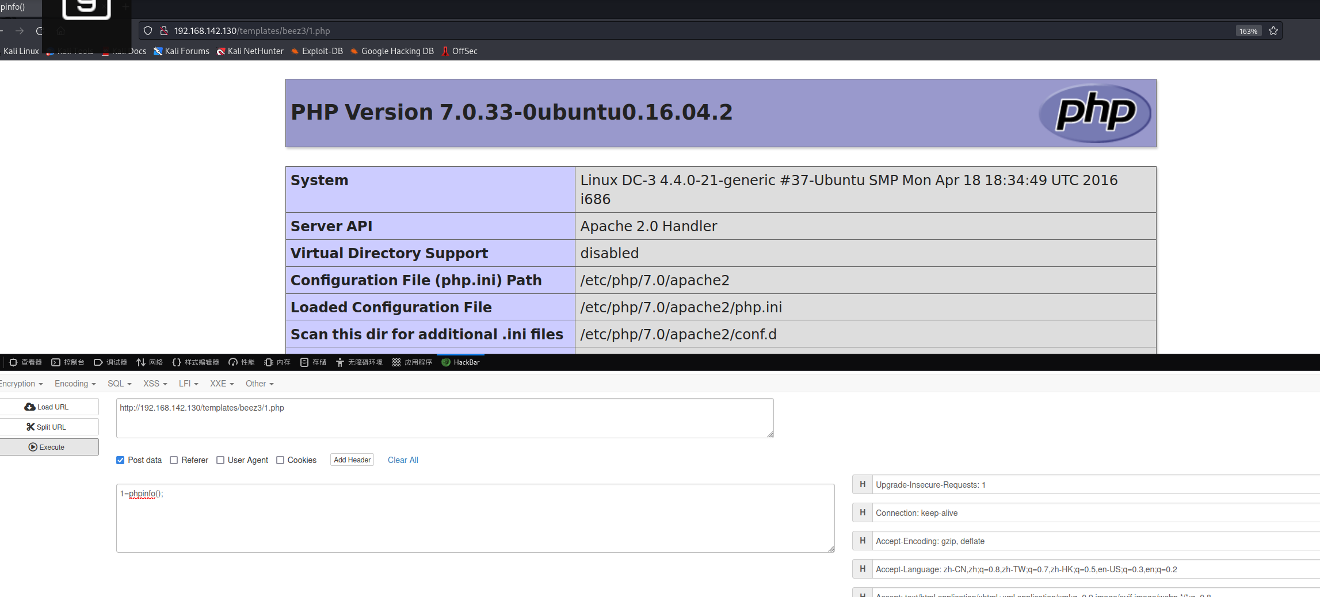Open the OffSec bookmark
Viewport: 1320px width, 597px height.
click(x=459, y=51)
